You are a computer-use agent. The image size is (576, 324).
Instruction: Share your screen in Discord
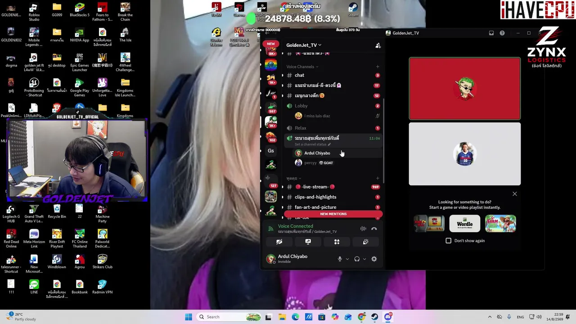tap(308, 242)
